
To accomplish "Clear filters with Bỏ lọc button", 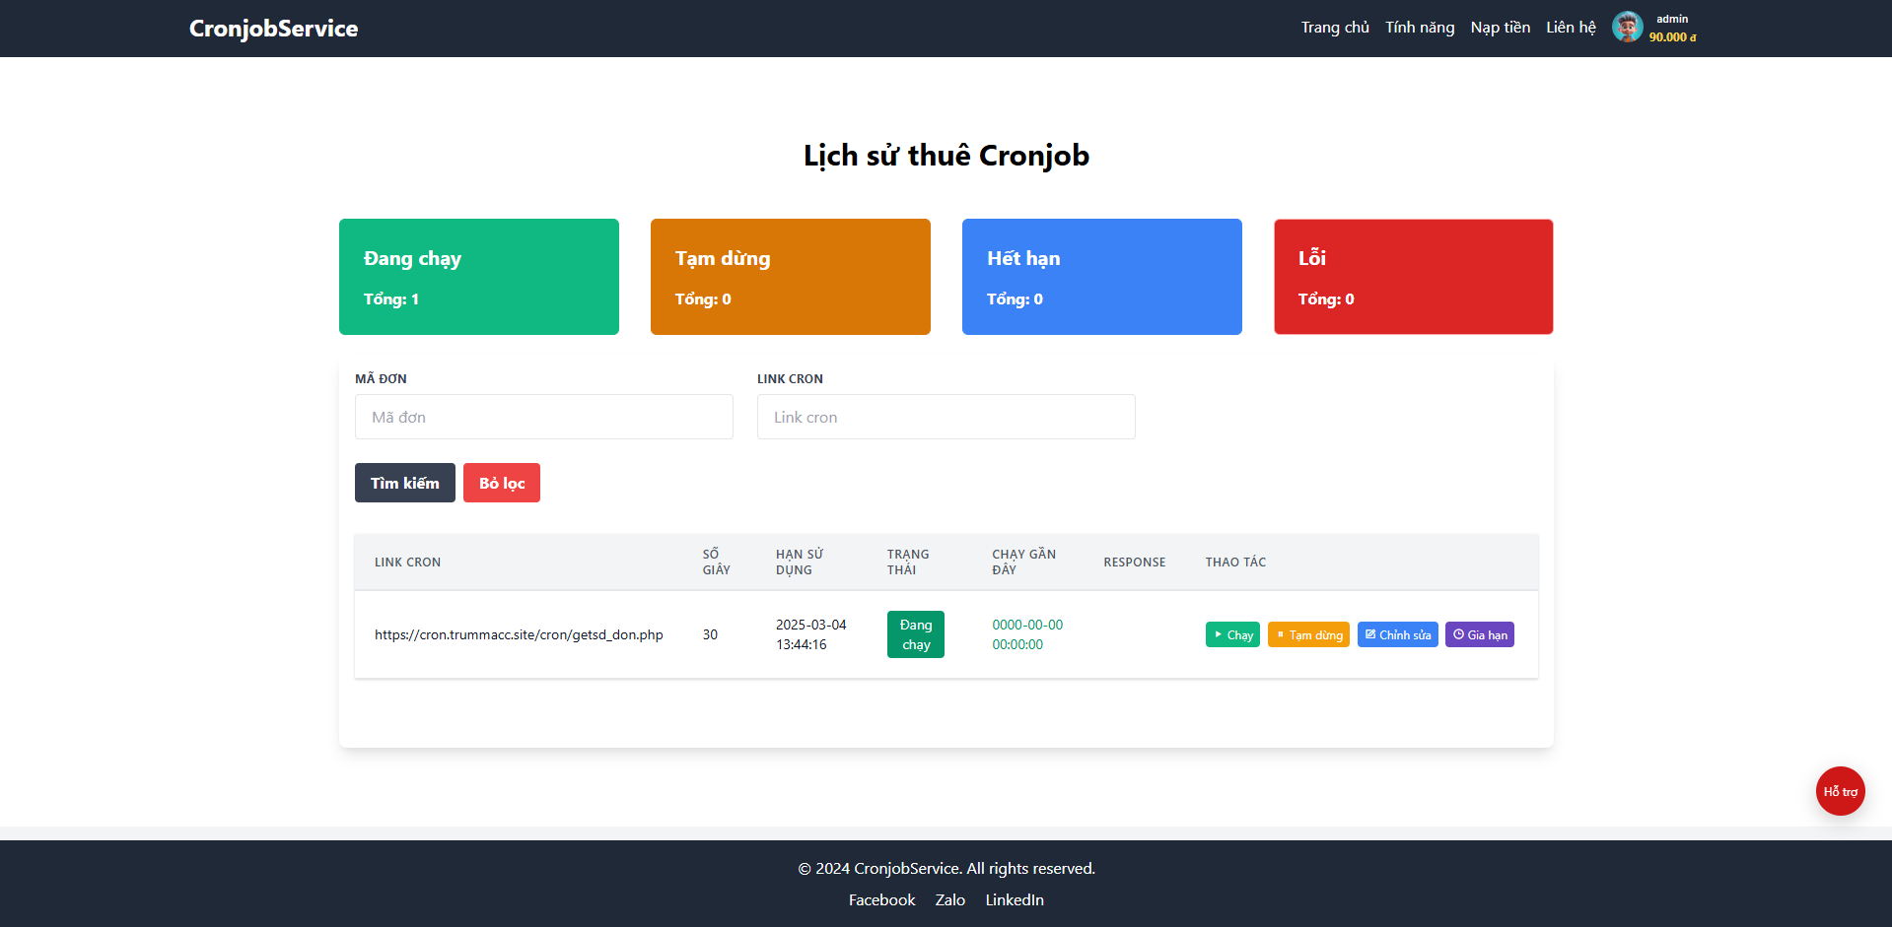I will tap(501, 483).
